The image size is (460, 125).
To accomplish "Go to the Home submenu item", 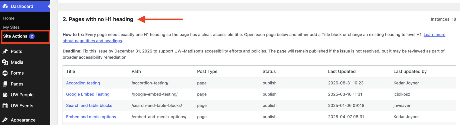I will click(9, 18).
